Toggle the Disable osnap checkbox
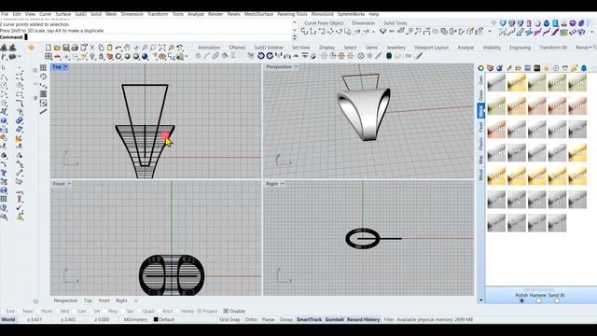 [x=226, y=311]
